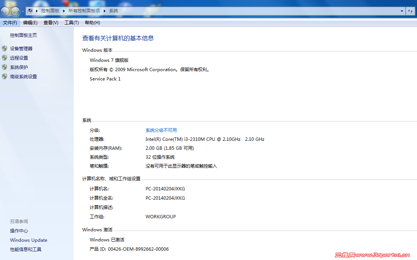Open 高级系统设置 link
417x260 pixels.
tap(23, 77)
